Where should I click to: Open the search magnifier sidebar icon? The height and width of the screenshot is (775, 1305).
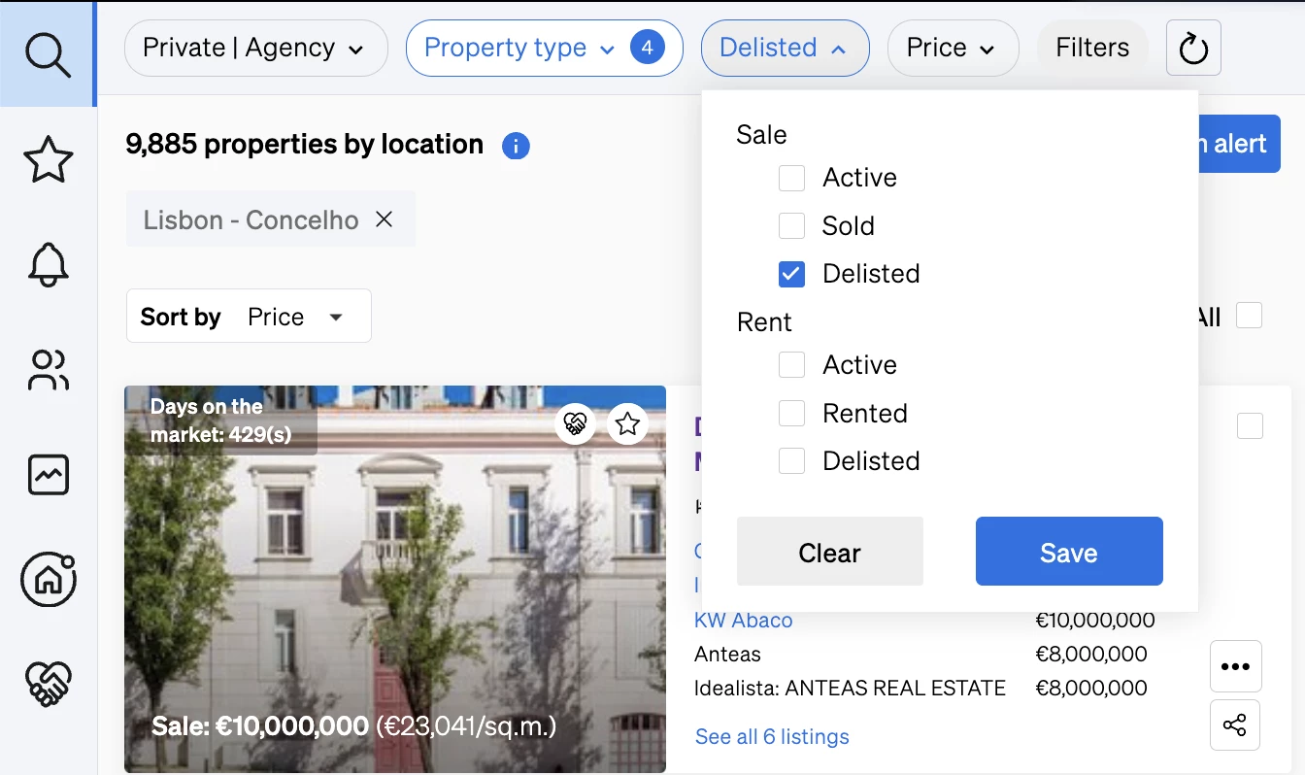(x=48, y=54)
